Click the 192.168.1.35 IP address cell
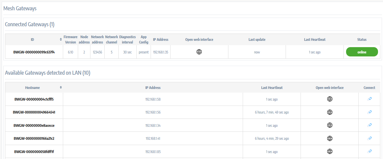Viewport: 383px width, 159px height. pyautogui.click(x=161, y=52)
